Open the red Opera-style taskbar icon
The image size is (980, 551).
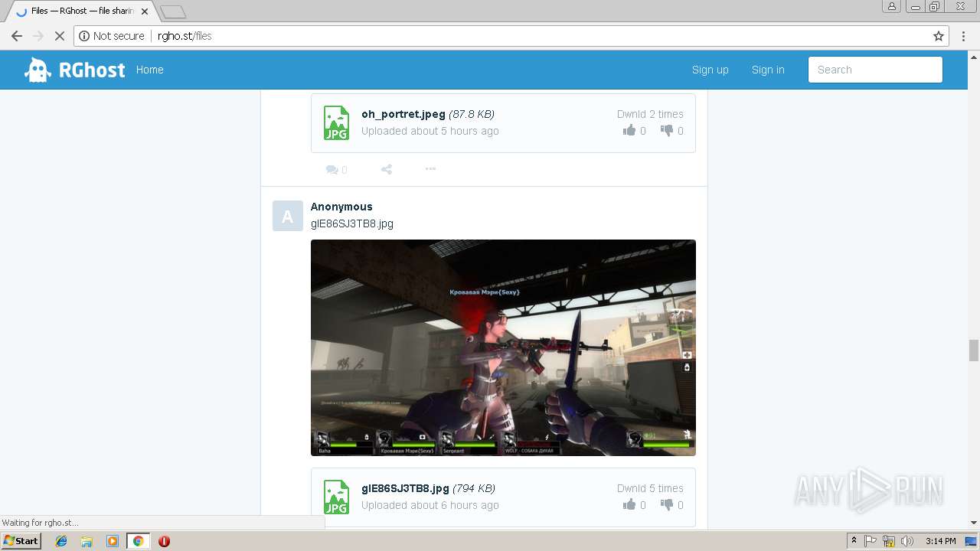(164, 541)
